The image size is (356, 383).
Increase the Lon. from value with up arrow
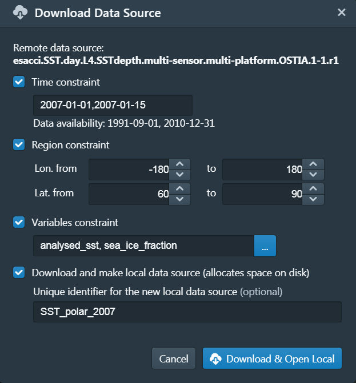click(179, 164)
